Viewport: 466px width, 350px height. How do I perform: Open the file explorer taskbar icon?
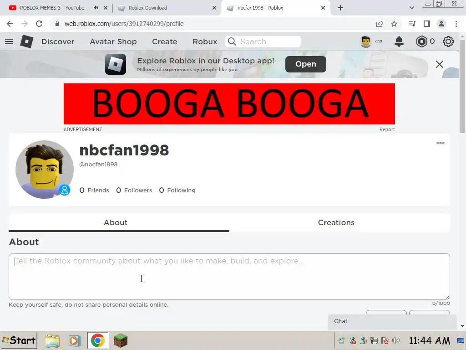(52, 340)
